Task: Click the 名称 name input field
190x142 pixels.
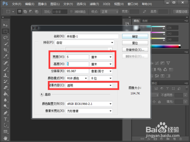Action: tap(92, 36)
